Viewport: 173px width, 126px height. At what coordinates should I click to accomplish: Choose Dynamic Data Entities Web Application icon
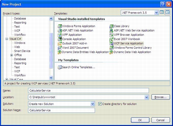(x=60, y=52)
